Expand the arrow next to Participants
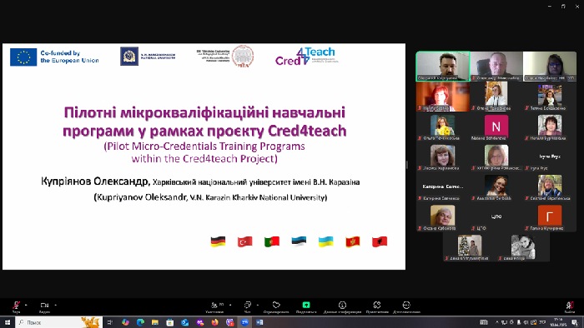 pyautogui.click(x=230, y=305)
